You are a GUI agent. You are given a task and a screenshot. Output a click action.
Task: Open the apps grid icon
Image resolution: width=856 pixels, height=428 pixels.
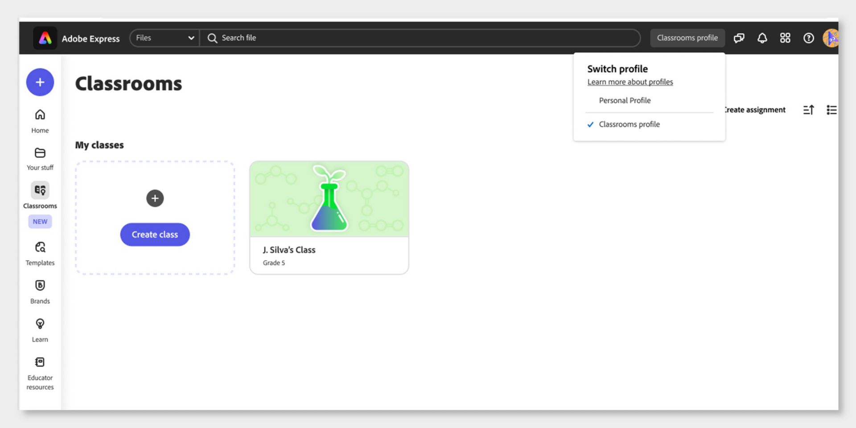[785, 38]
